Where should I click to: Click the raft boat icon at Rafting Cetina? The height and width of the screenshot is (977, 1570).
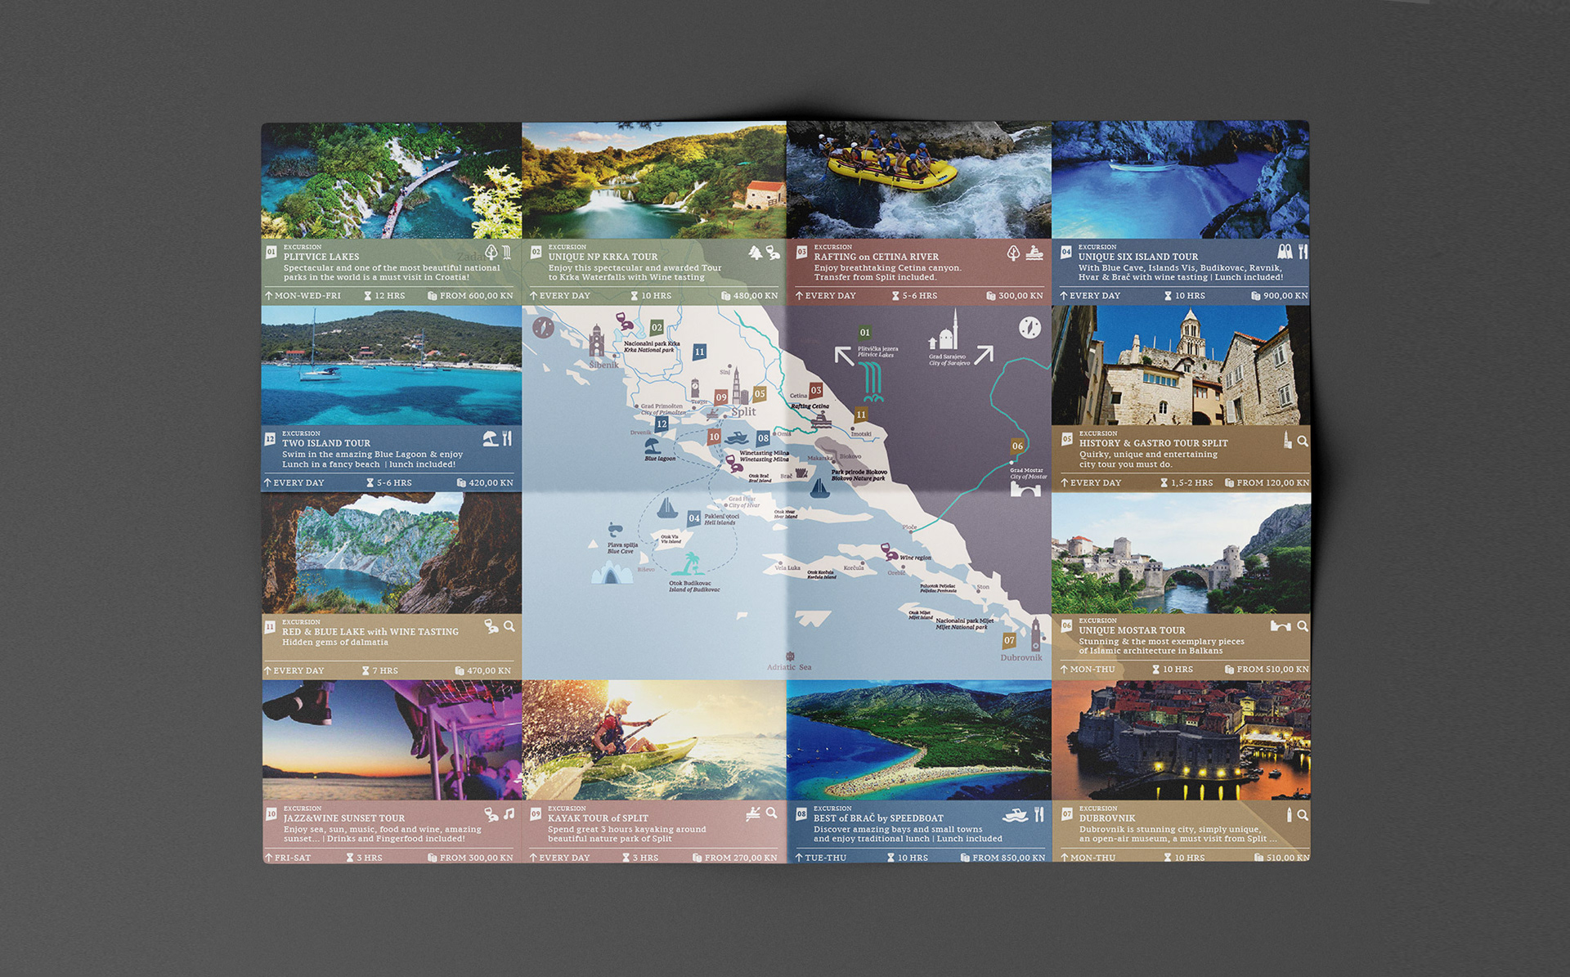click(x=821, y=420)
